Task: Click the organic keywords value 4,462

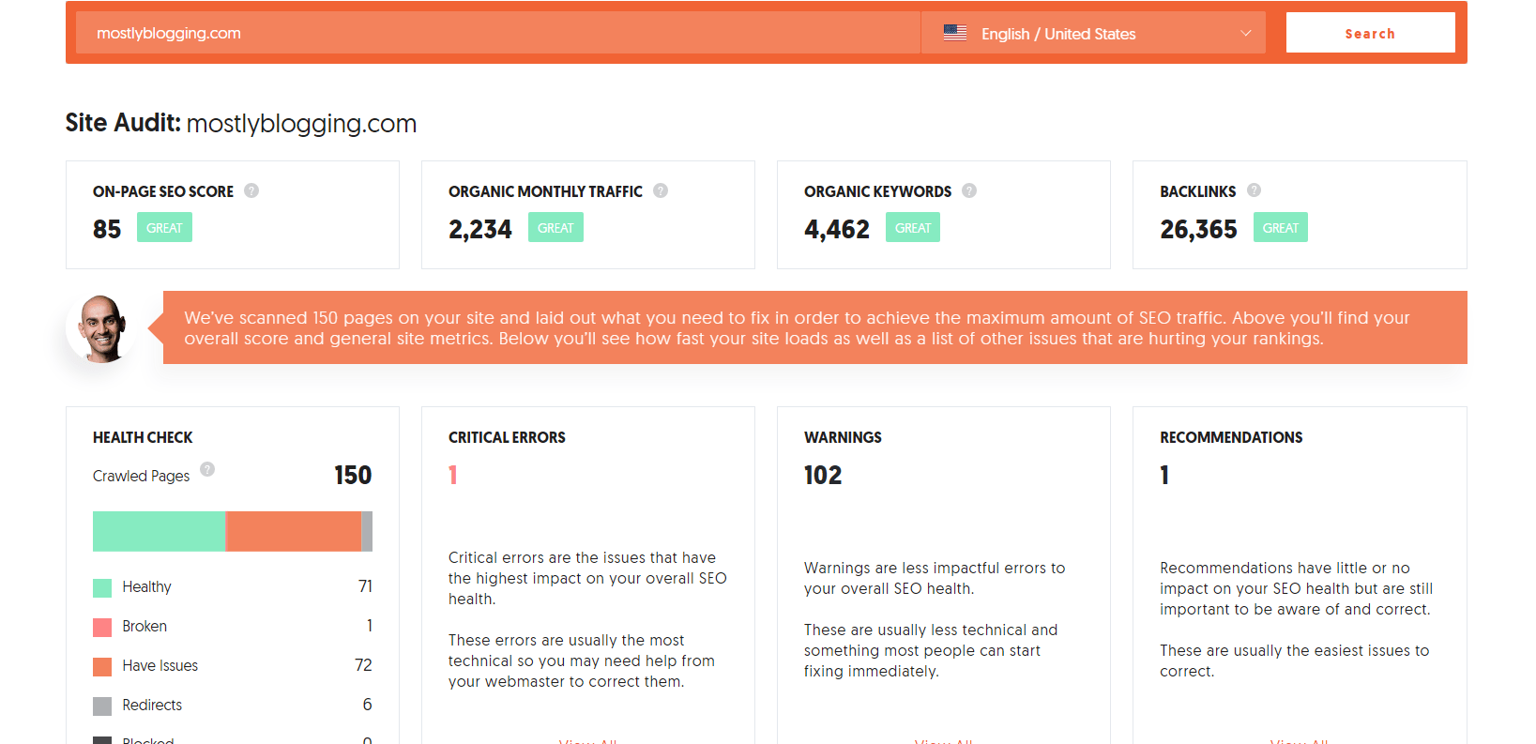Action: click(837, 229)
